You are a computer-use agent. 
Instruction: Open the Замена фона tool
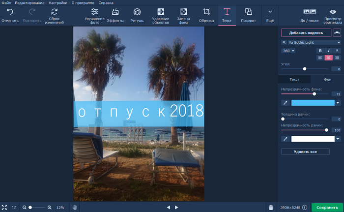pyautogui.click(x=183, y=15)
